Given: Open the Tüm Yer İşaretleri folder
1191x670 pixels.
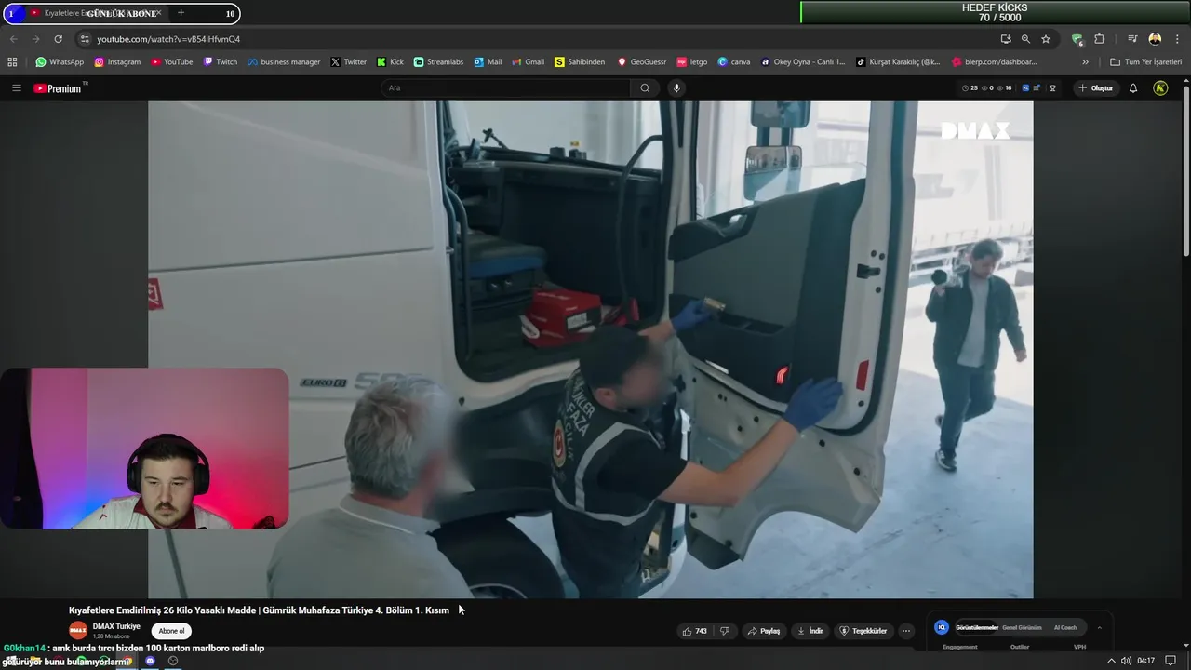Looking at the screenshot, I should point(1145,62).
